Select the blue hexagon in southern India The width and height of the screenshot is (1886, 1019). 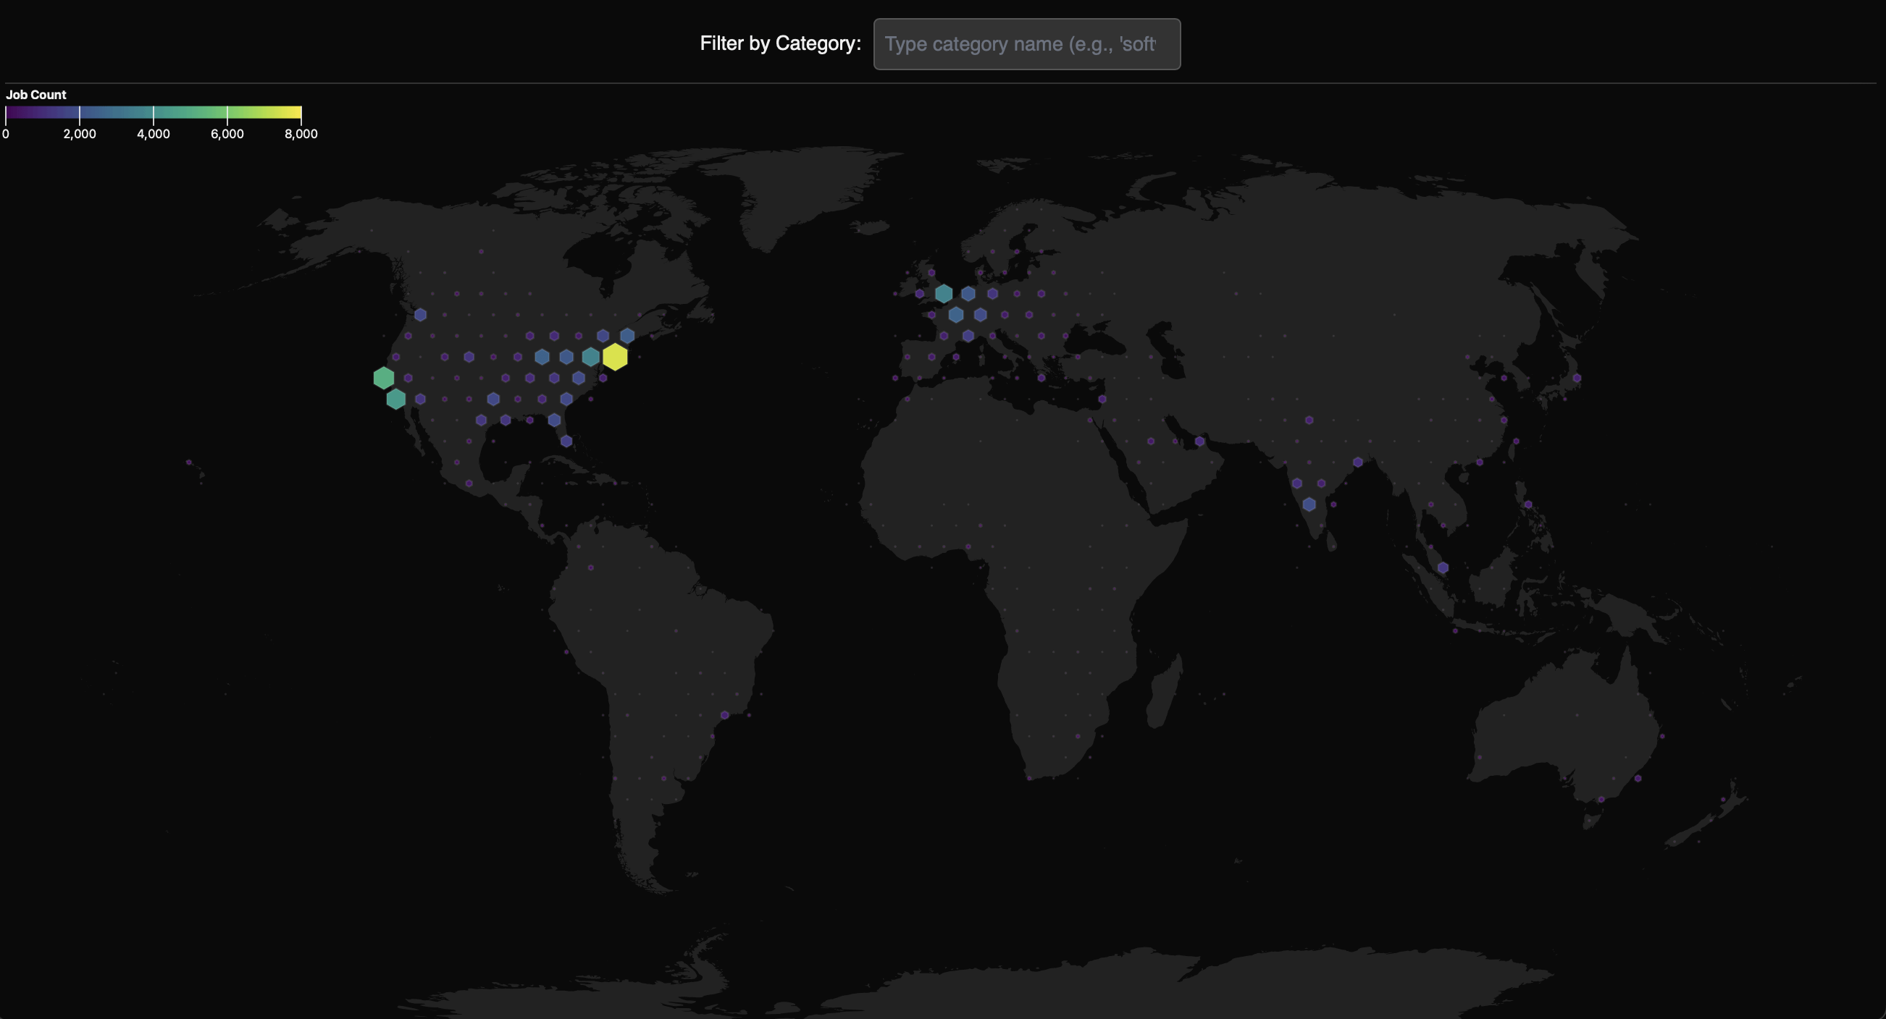tap(1309, 504)
